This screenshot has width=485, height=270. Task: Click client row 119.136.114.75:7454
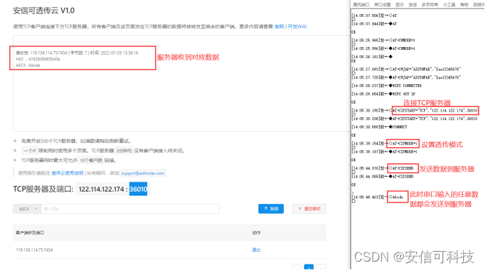click(169, 250)
